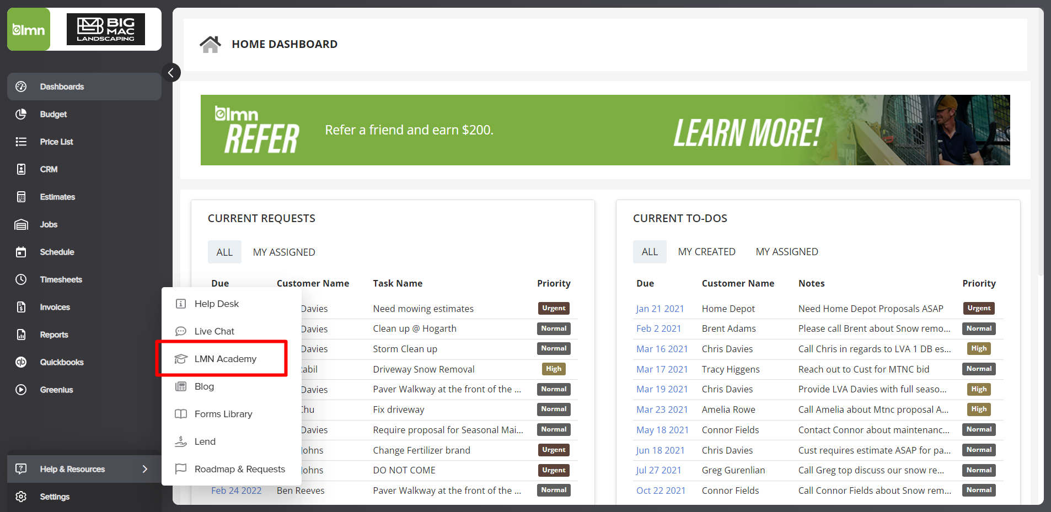
Task: Select the ALL tab in Current To-Dos
Action: 649,252
